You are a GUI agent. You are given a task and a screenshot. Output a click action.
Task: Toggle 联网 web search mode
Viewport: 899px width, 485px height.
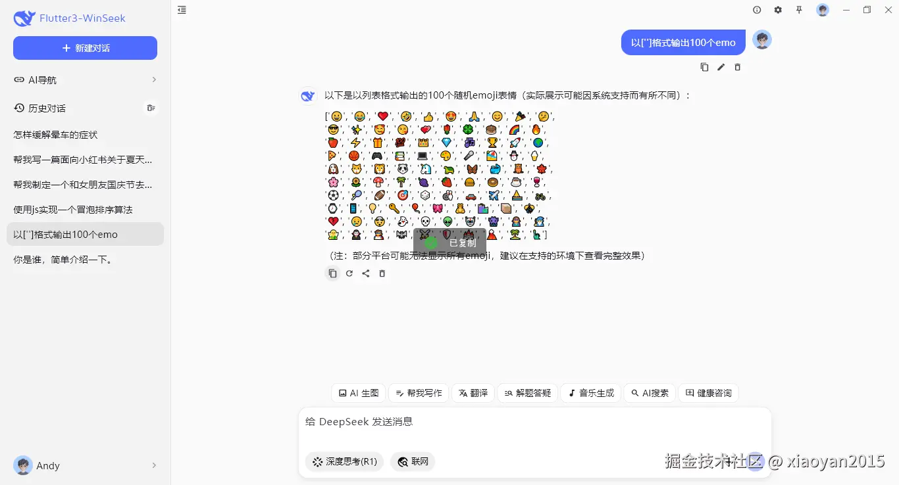pyautogui.click(x=413, y=461)
